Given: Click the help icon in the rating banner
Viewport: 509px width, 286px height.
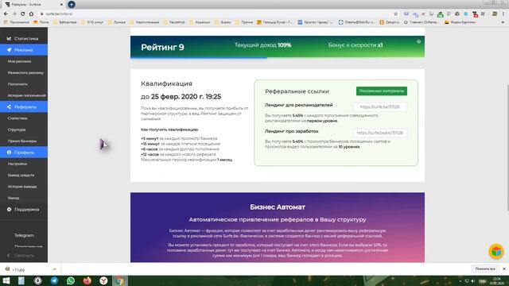Looking at the screenshot, I should point(419,41).
